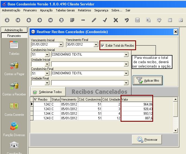Viewport: 186px width, 154px height.
Task: Click the Tabelas sidebar icon
Action: click(14, 45)
